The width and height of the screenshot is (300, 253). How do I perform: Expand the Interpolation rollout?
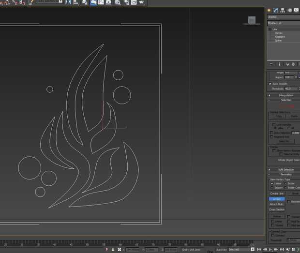pyautogui.click(x=286, y=95)
